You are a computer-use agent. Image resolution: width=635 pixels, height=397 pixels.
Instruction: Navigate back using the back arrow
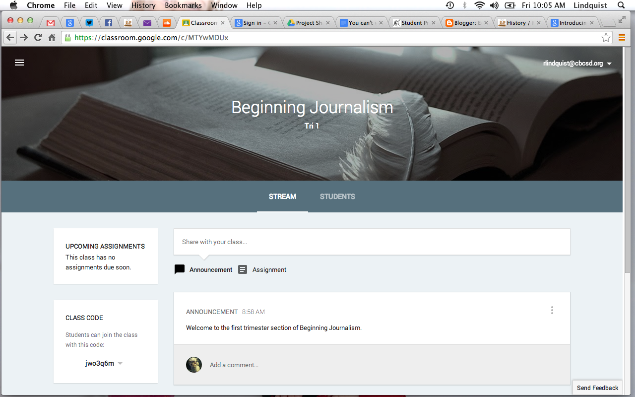pos(10,37)
